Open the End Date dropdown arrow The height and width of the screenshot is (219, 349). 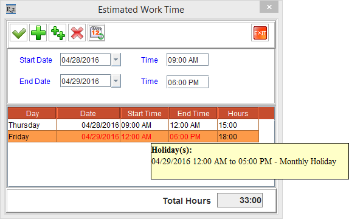(116, 81)
